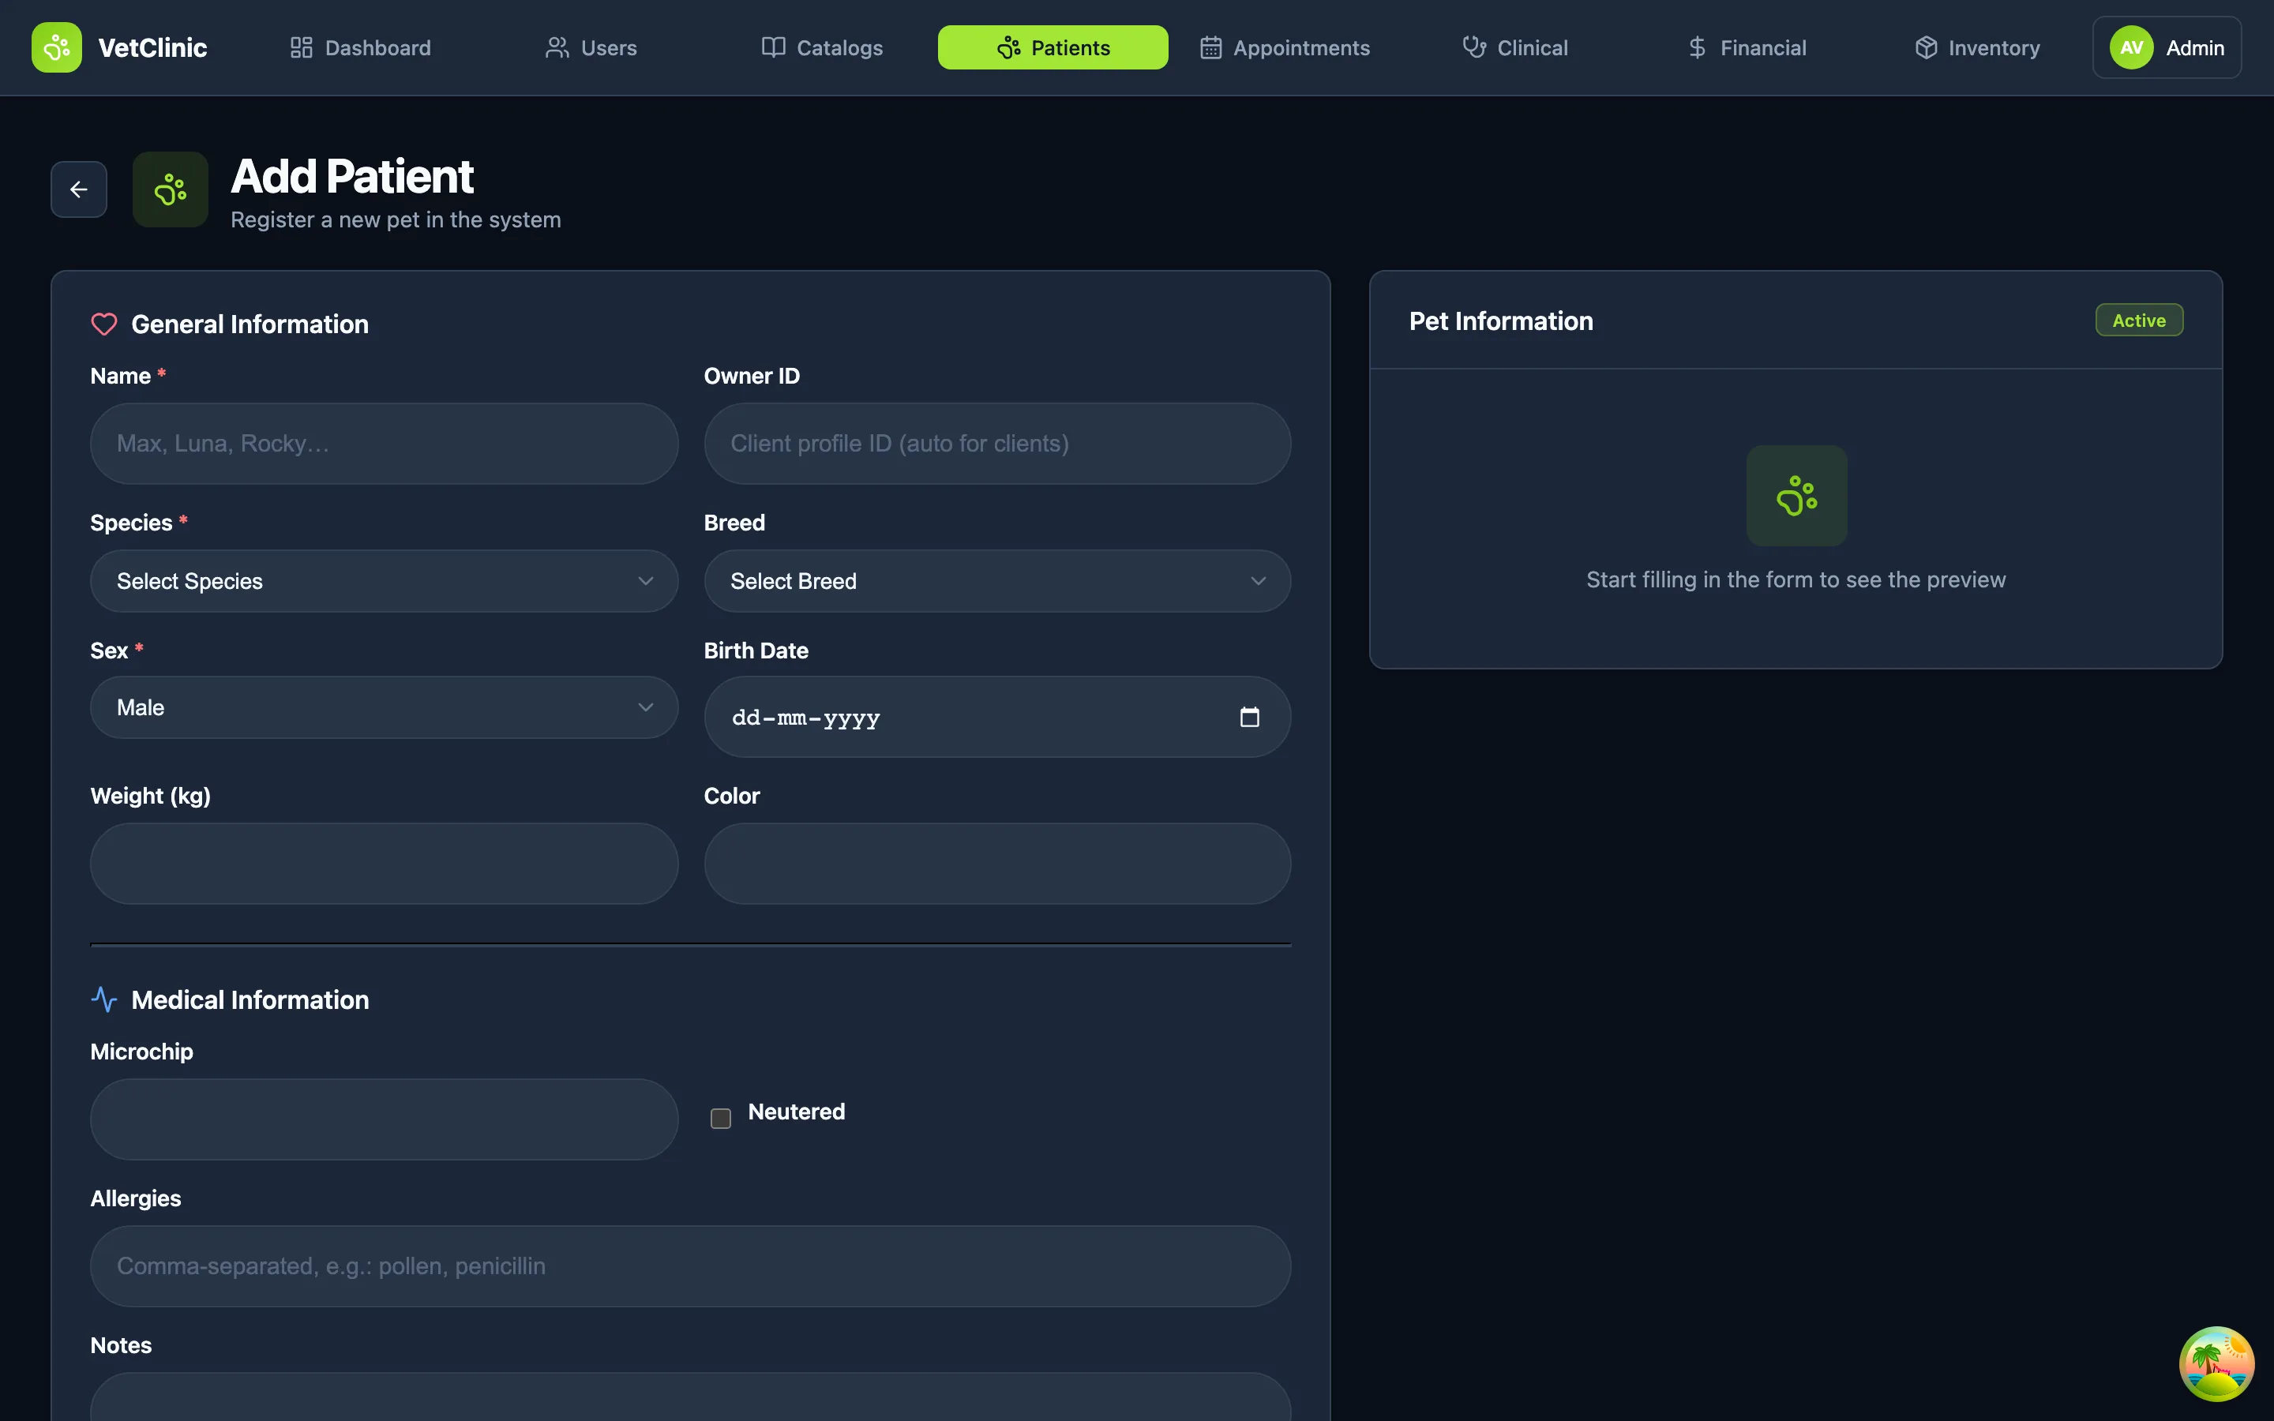Check the Neutered checkbox
The image size is (2274, 1421).
pyautogui.click(x=721, y=1119)
